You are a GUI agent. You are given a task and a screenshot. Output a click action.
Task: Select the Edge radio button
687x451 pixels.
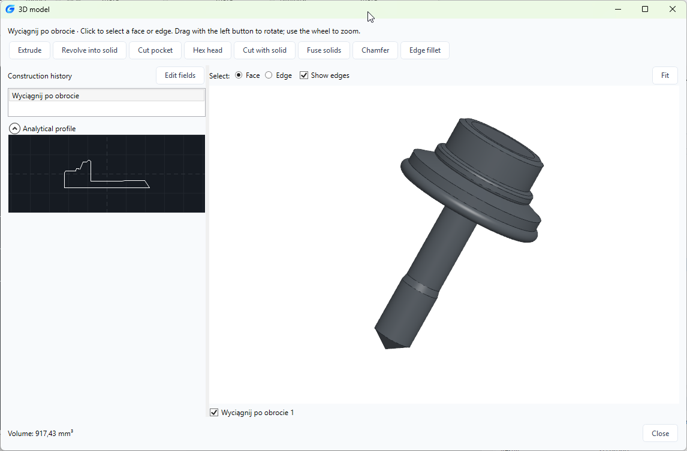click(x=269, y=75)
